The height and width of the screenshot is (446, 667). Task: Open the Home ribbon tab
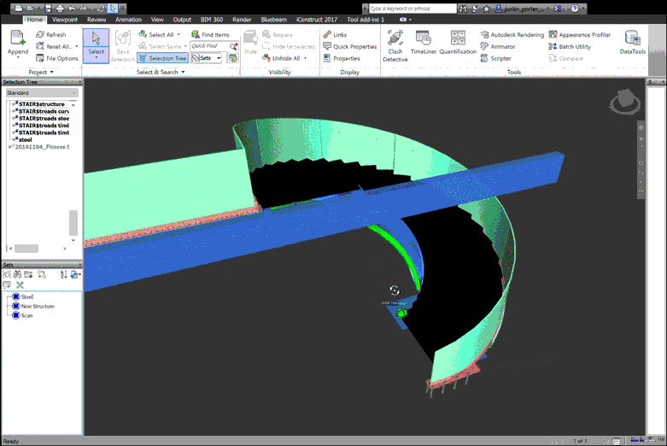coord(34,20)
